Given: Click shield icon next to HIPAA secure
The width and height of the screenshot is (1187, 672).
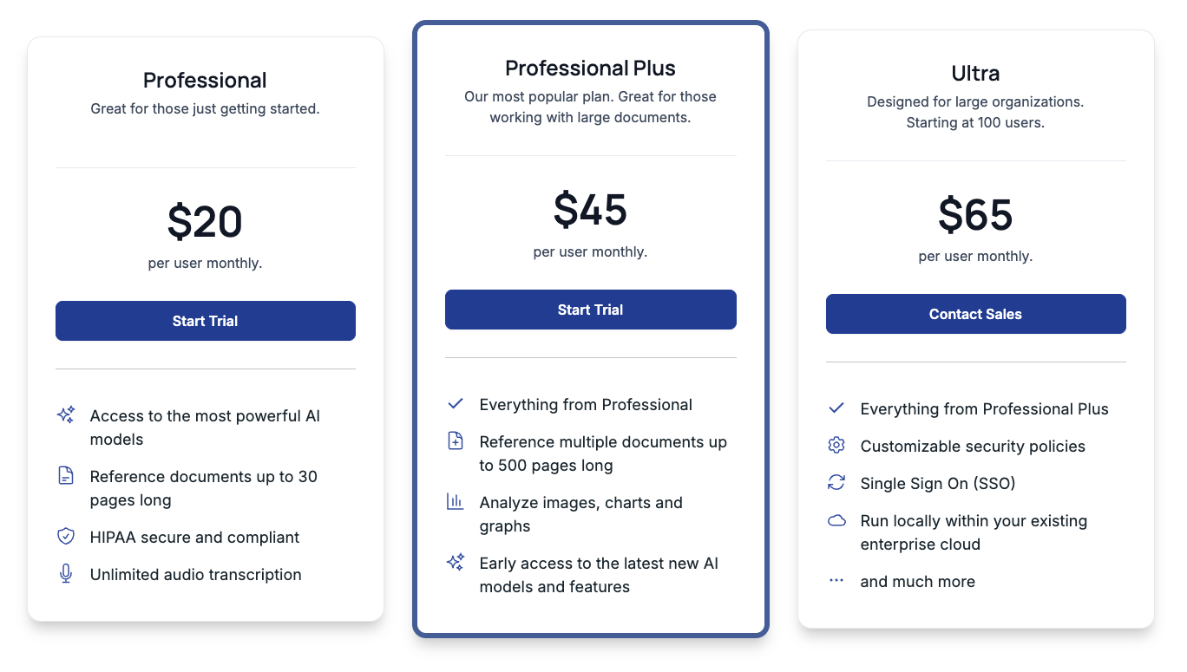Looking at the screenshot, I should pos(66,537).
